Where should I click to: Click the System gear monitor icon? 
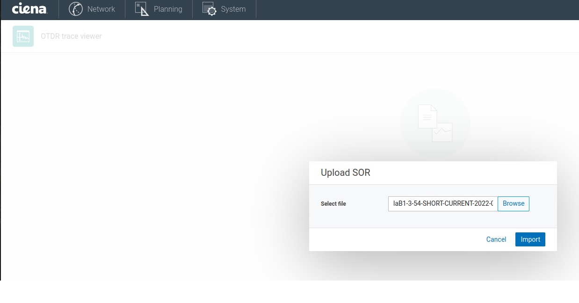(209, 9)
